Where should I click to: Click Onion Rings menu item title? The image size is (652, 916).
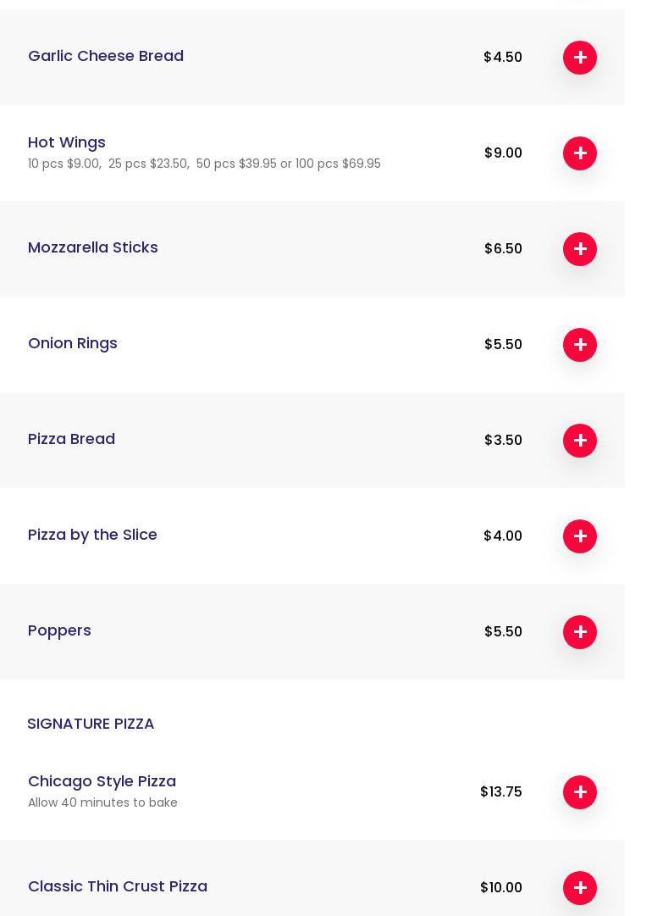pyautogui.click(x=73, y=343)
